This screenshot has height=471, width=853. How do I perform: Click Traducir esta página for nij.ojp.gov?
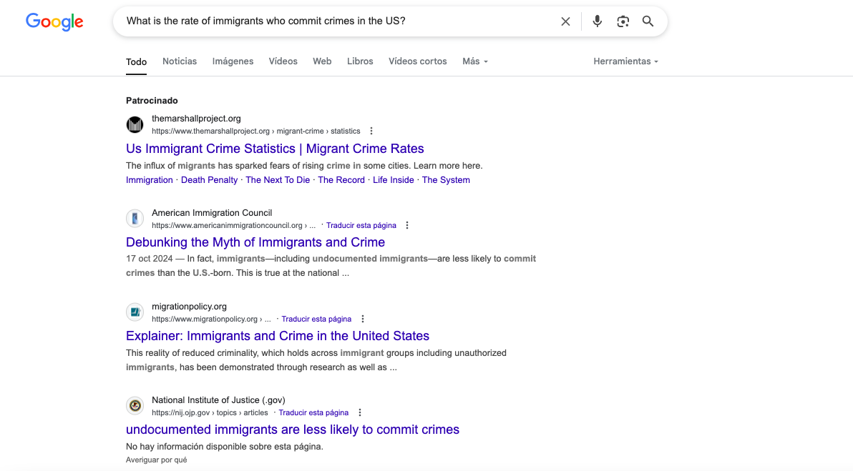(x=313, y=412)
